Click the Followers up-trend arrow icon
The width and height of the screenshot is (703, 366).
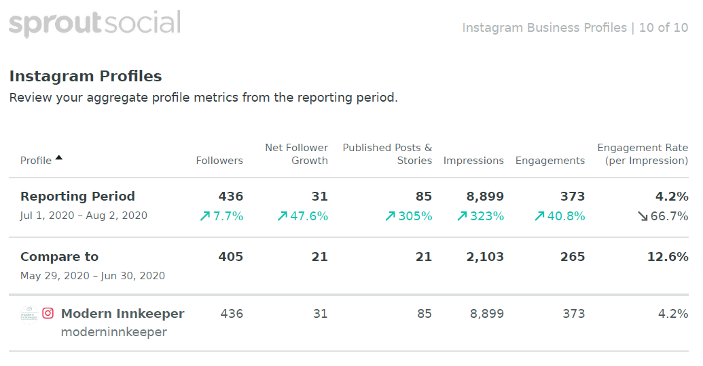point(205,217)
